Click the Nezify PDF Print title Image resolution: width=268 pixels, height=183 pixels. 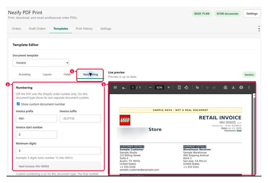tap(25, 13)
